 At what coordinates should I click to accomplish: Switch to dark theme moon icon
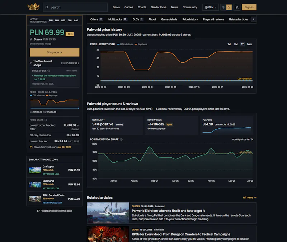click(229, 7)
